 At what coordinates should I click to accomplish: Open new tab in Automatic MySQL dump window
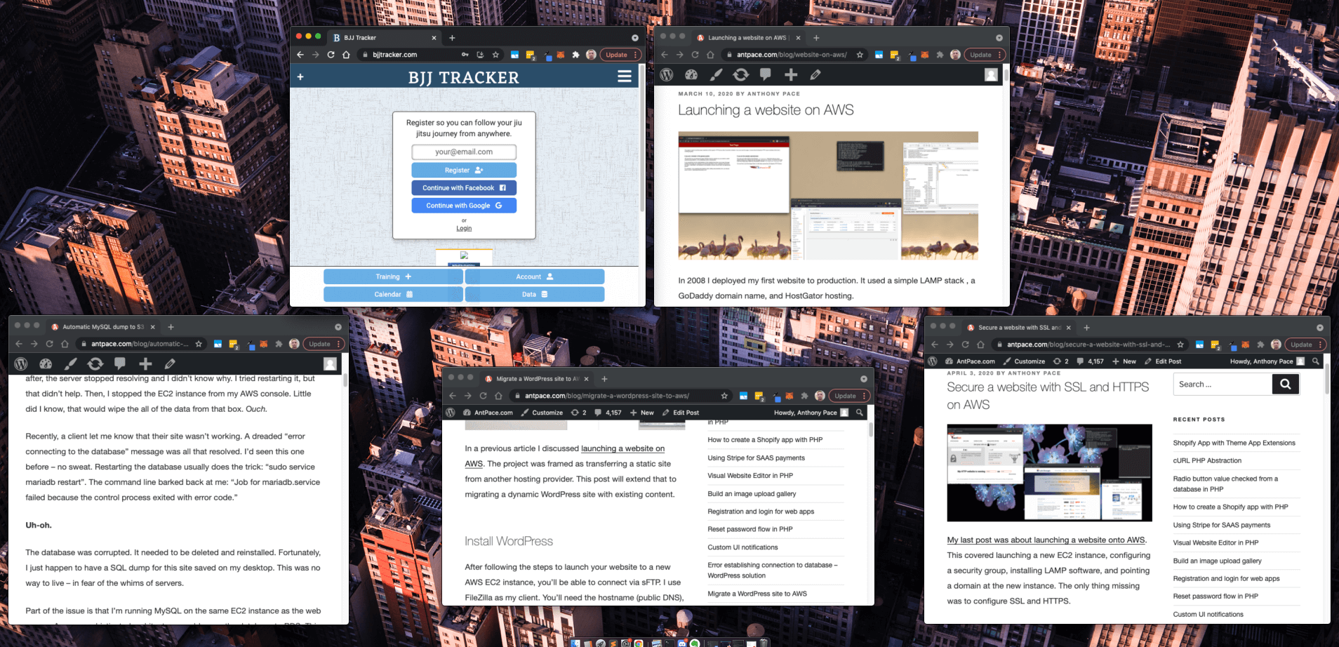pos(171,327)
